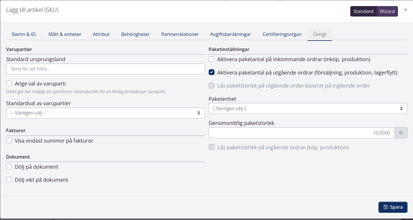413x220 pixels.
Task: View the Certifieringsorgan tab
Action: point(282,34)
